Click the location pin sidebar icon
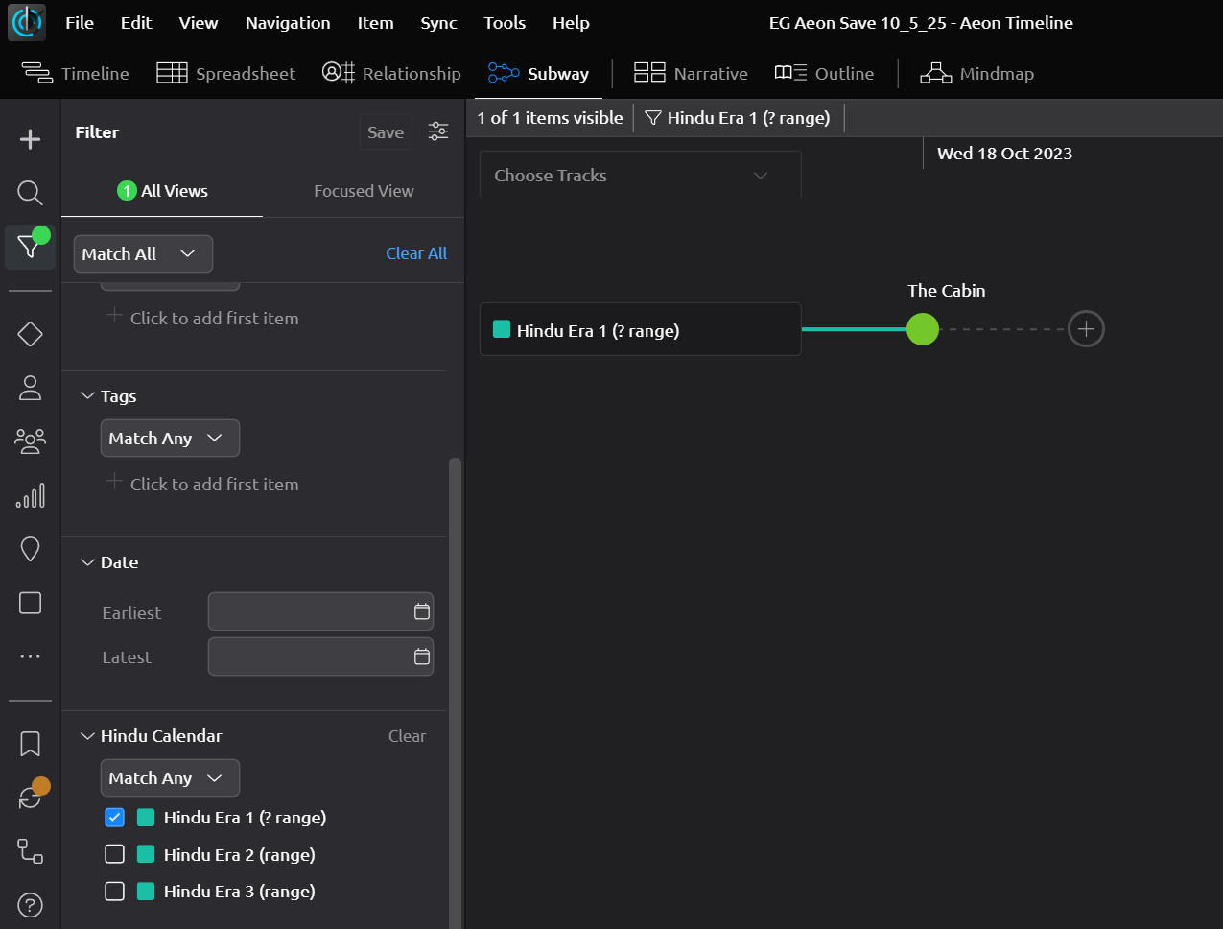The image size is (1223, 929). coord(30,549)
